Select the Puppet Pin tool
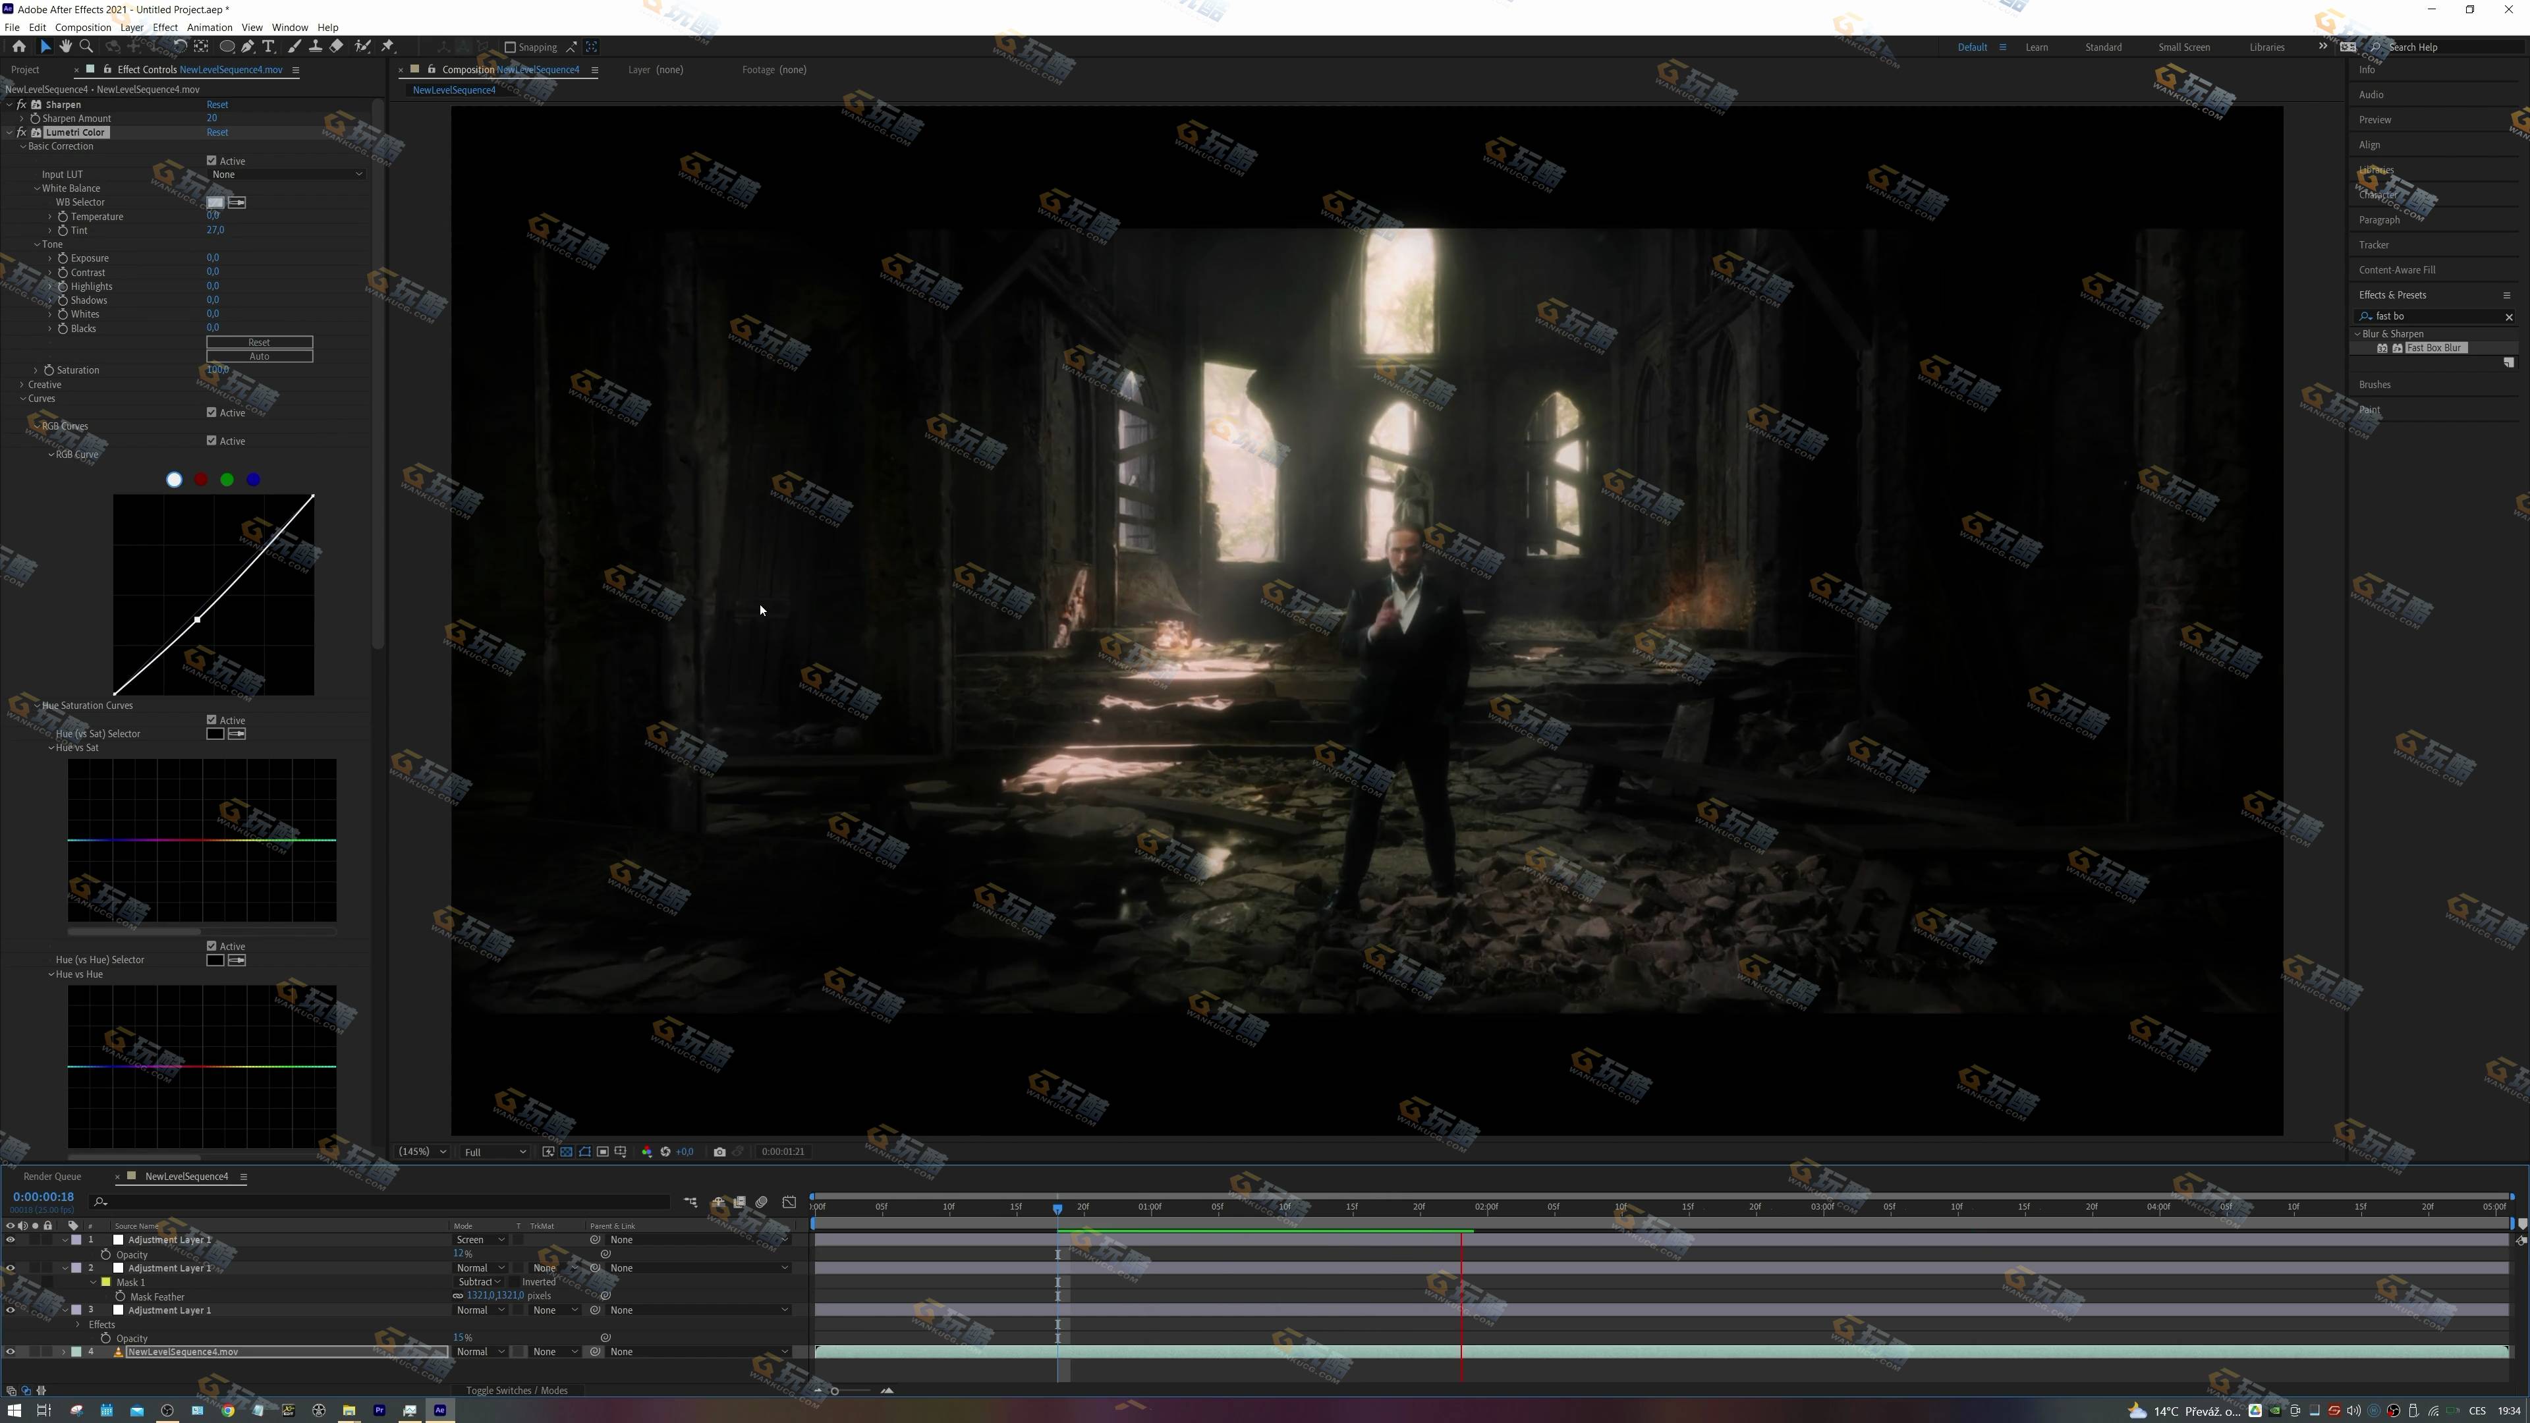 [x=388, y=46]
